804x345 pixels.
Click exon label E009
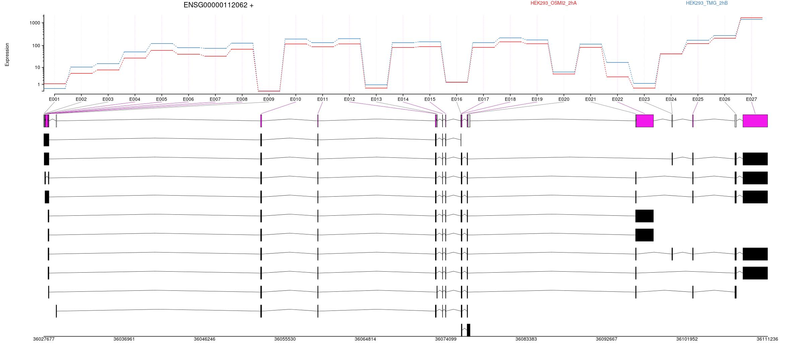[269, 99]
